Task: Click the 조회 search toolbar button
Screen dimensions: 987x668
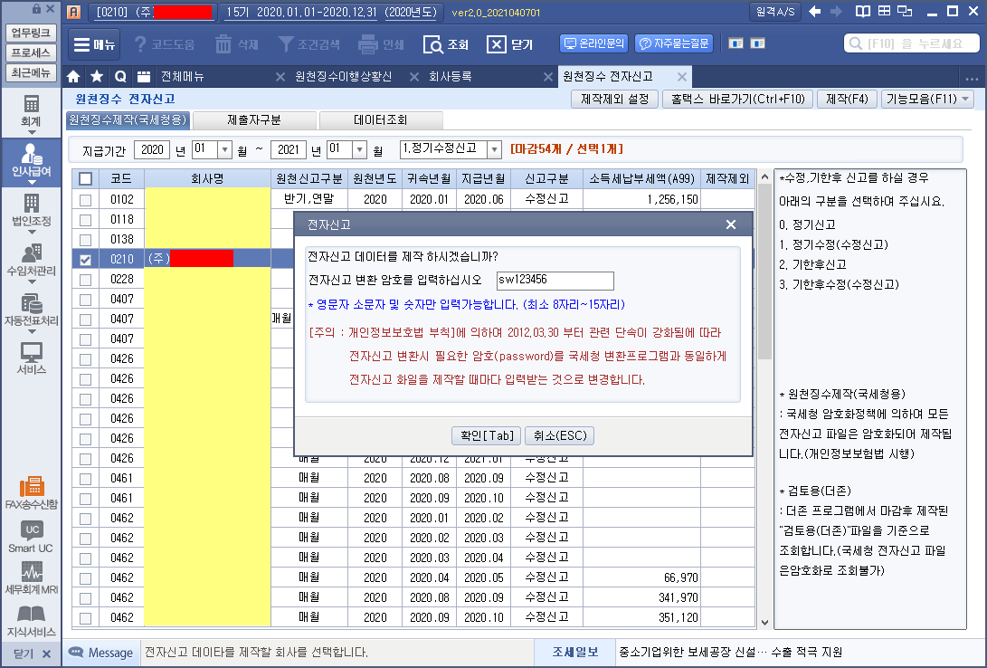Action: coord(447,44)
